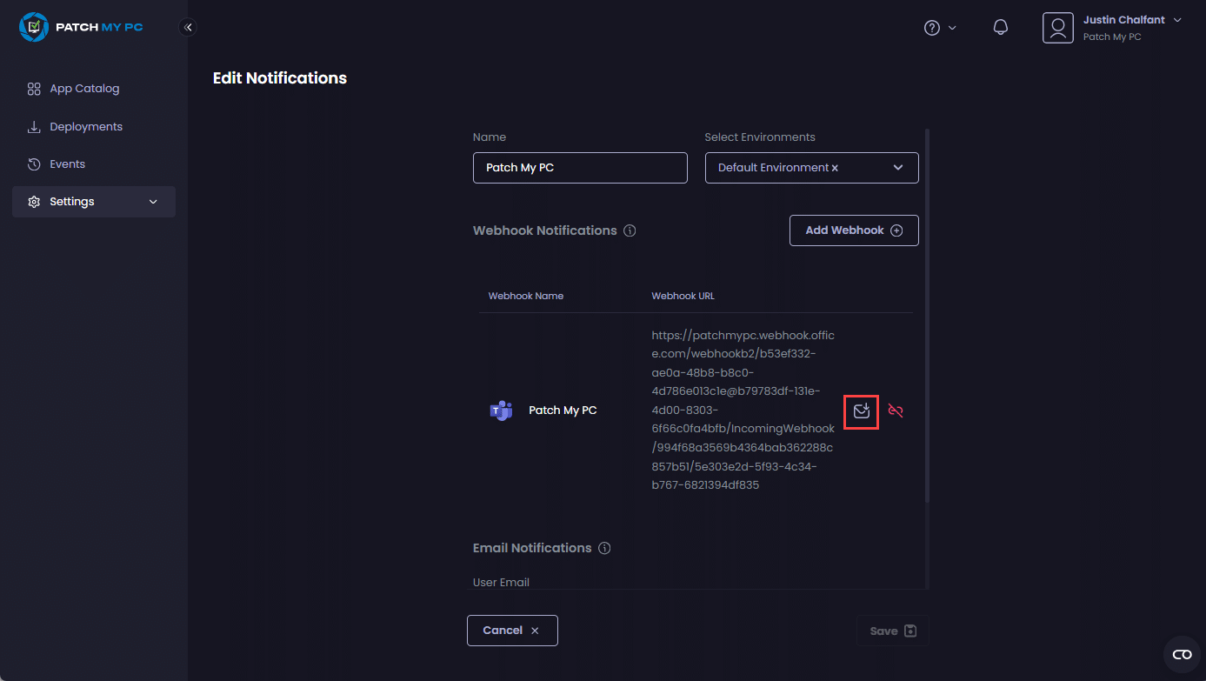The image size is (1206, 681).
Task: Open the chat widget in bottom corner
Action: [1182, 654]
